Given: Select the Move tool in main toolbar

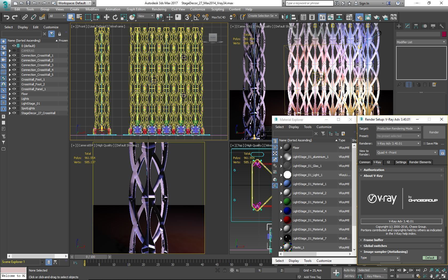Looking at the screenshot, I should tap(106, 17).
